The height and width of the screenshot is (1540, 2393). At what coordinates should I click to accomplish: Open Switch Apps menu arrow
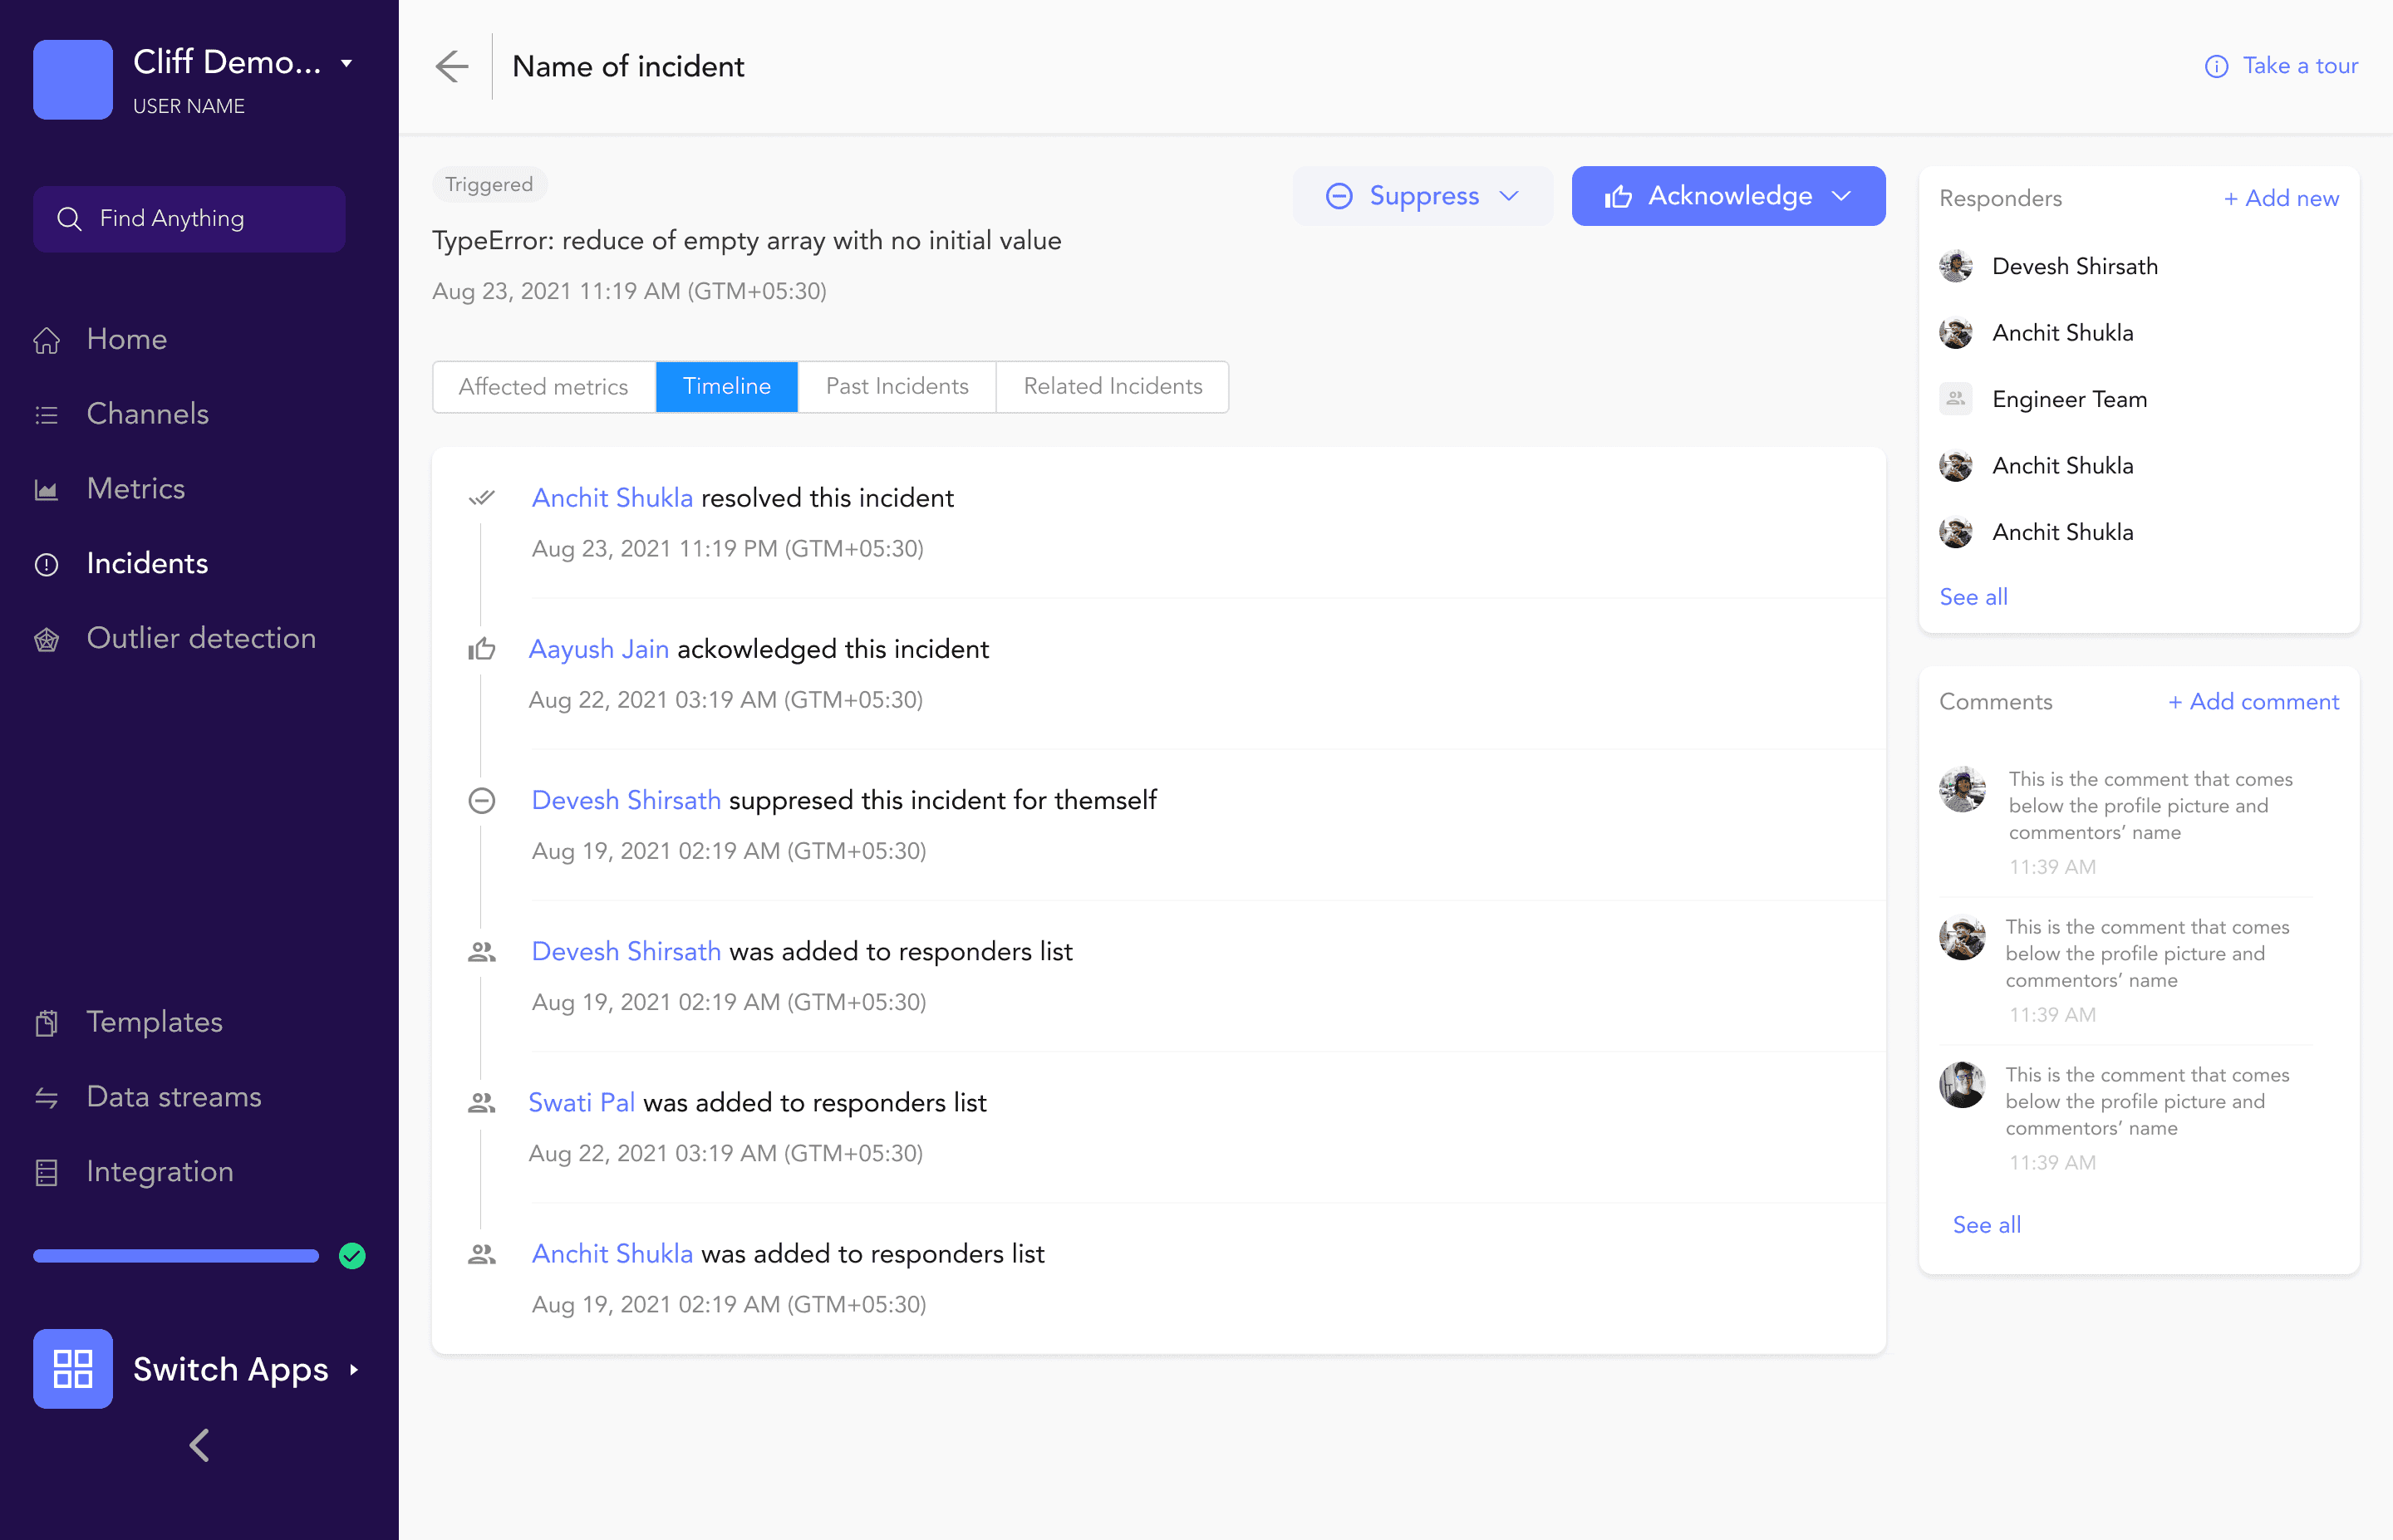point(354,1369)
